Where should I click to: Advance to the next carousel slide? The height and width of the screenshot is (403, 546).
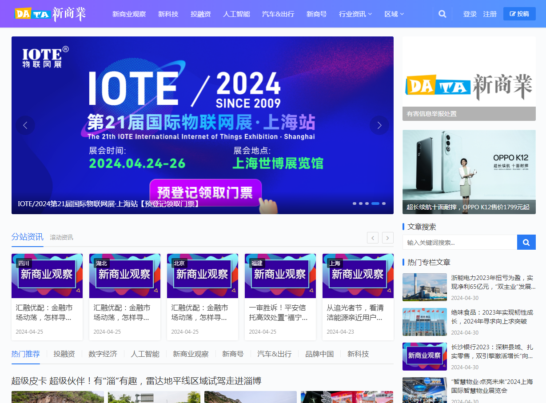[x=379, y=125]
